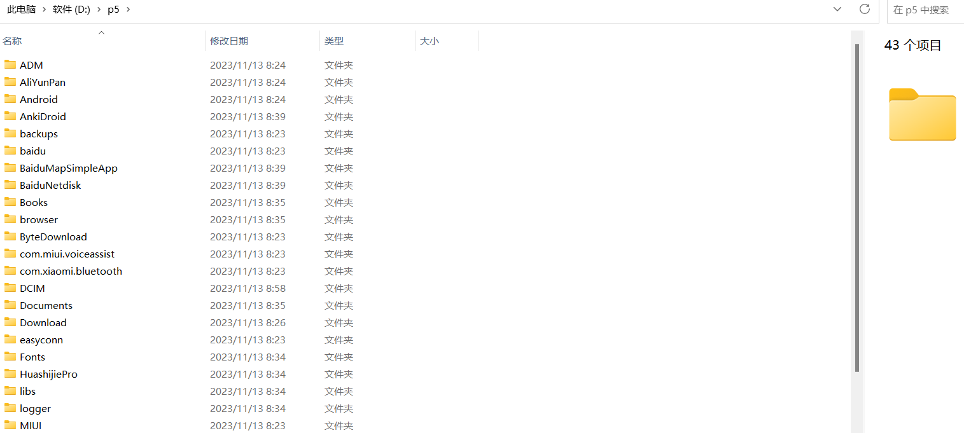Select the BaiduMapSimpleApp folder icon
Screen dimensions: 964x433
point(10,168)
